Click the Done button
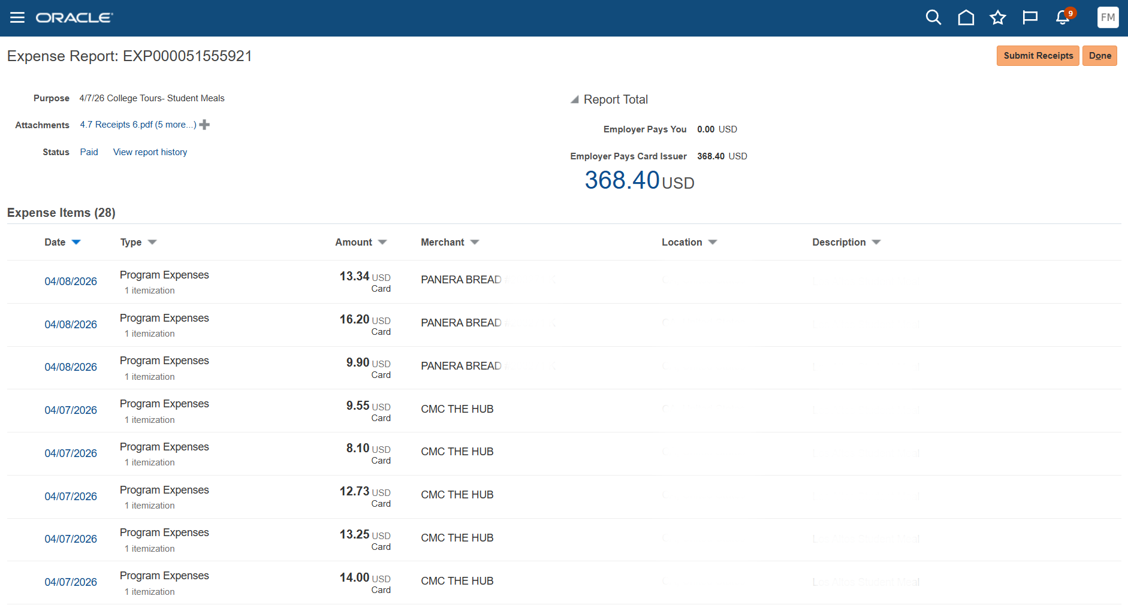 click(1100, 56)
